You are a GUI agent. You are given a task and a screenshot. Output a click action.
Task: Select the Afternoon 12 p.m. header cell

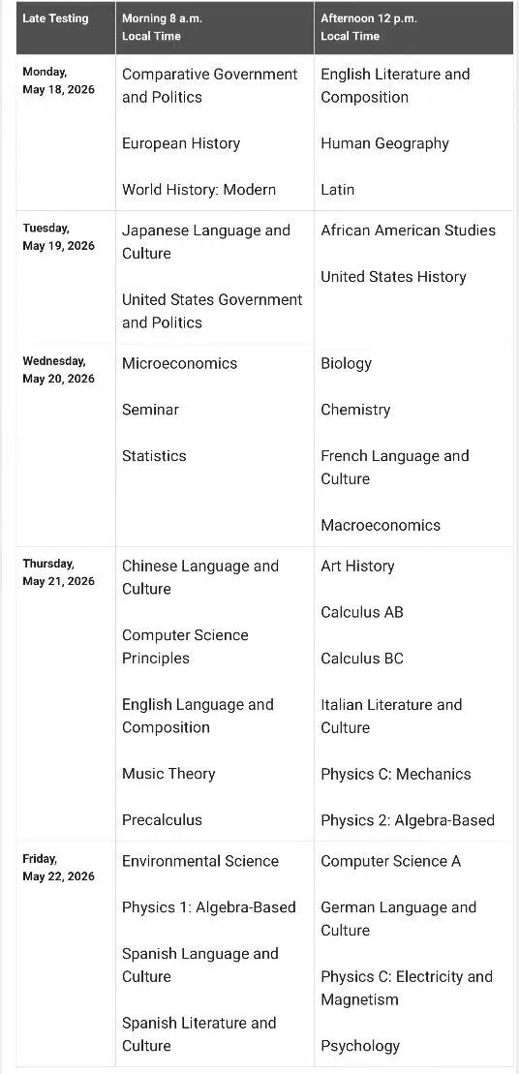(x=413, y=27)
